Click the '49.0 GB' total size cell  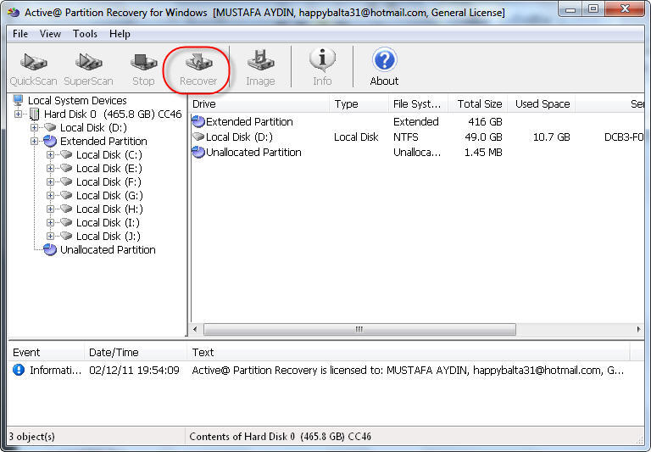[483, 137]
